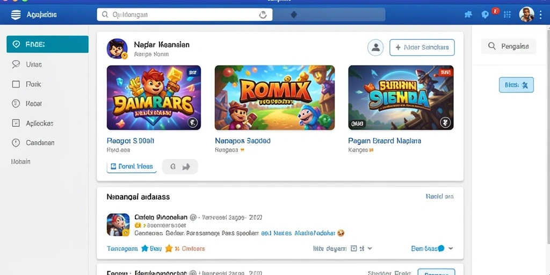Open the hamburger menu icon beside Apqlaidis

coord(16,15)
